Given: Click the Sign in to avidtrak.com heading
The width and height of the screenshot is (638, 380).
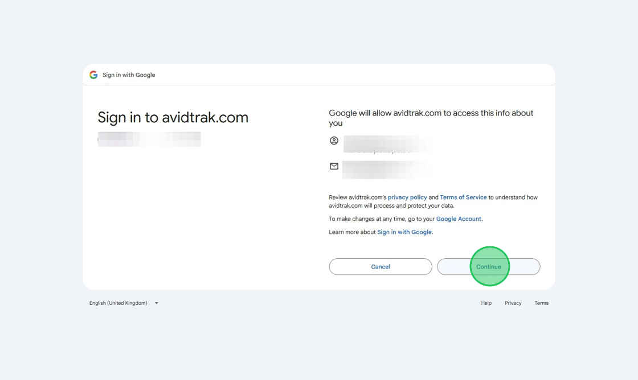Looking at the screenshot, I should point(173,118).
